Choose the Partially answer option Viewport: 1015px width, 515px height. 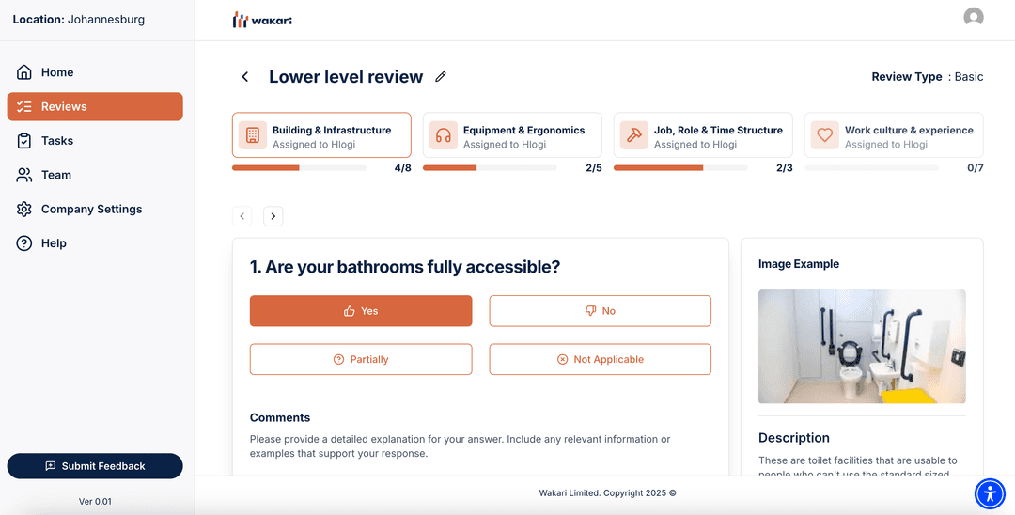click(x=361, y=359)
